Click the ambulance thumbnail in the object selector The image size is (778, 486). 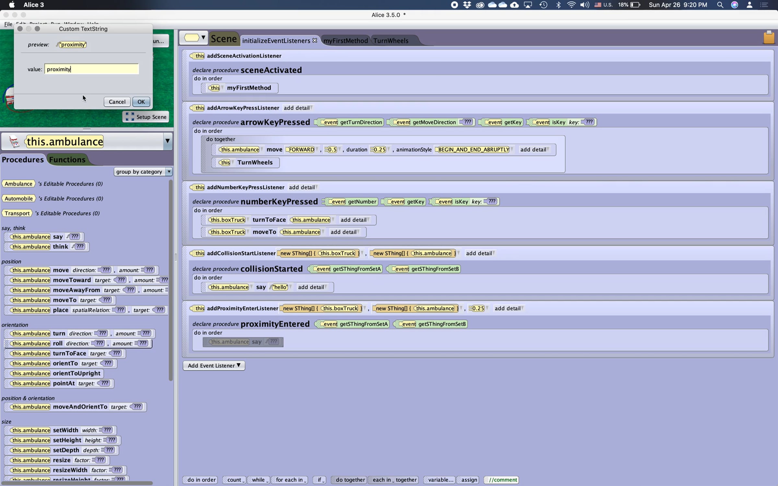click(x=15, y=141)
